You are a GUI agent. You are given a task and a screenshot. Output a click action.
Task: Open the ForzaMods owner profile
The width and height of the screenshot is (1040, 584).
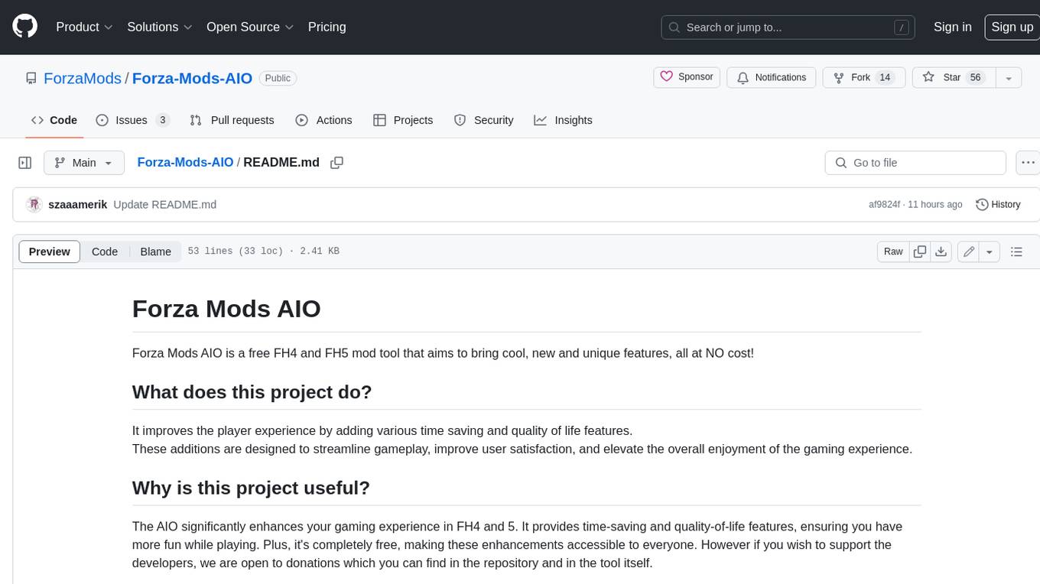tap(83, 78)
